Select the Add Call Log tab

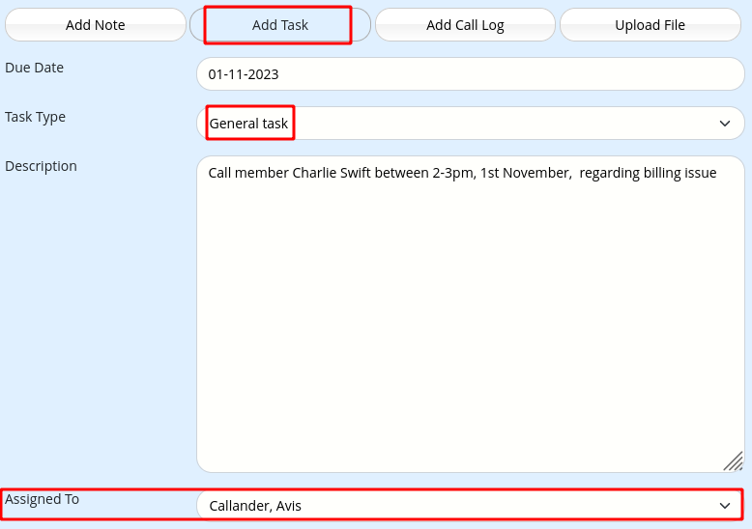tap(465, 25)
